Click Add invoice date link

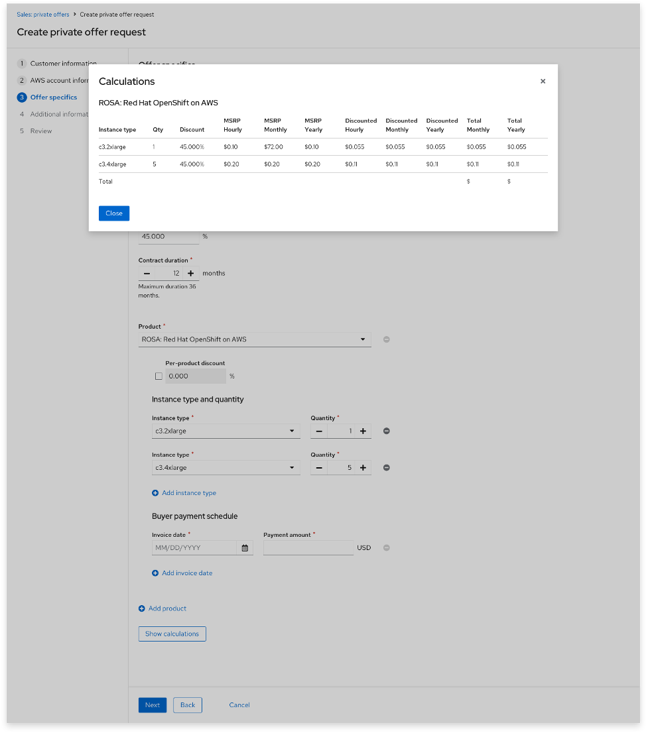pos(182,573)
